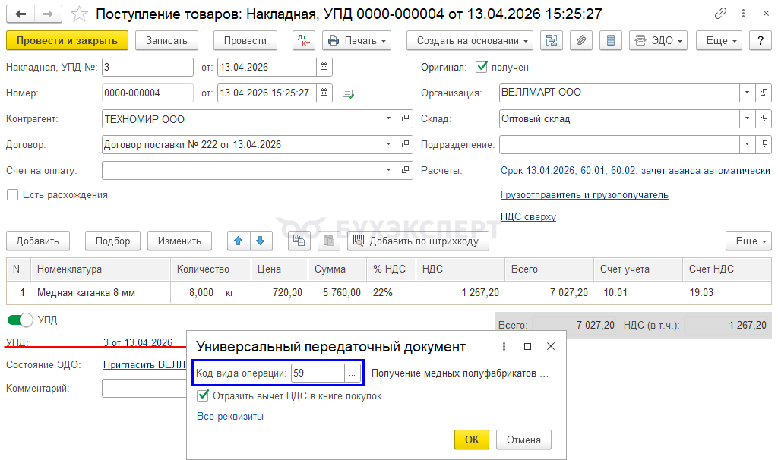
Task: Open the Подразделение record icon
Action: 764,144
